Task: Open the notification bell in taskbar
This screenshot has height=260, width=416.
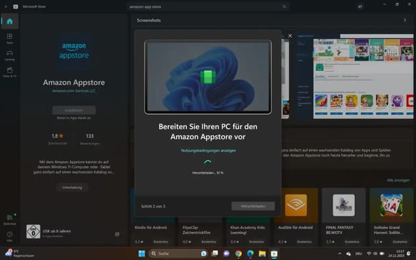Action: coord(409,253)
